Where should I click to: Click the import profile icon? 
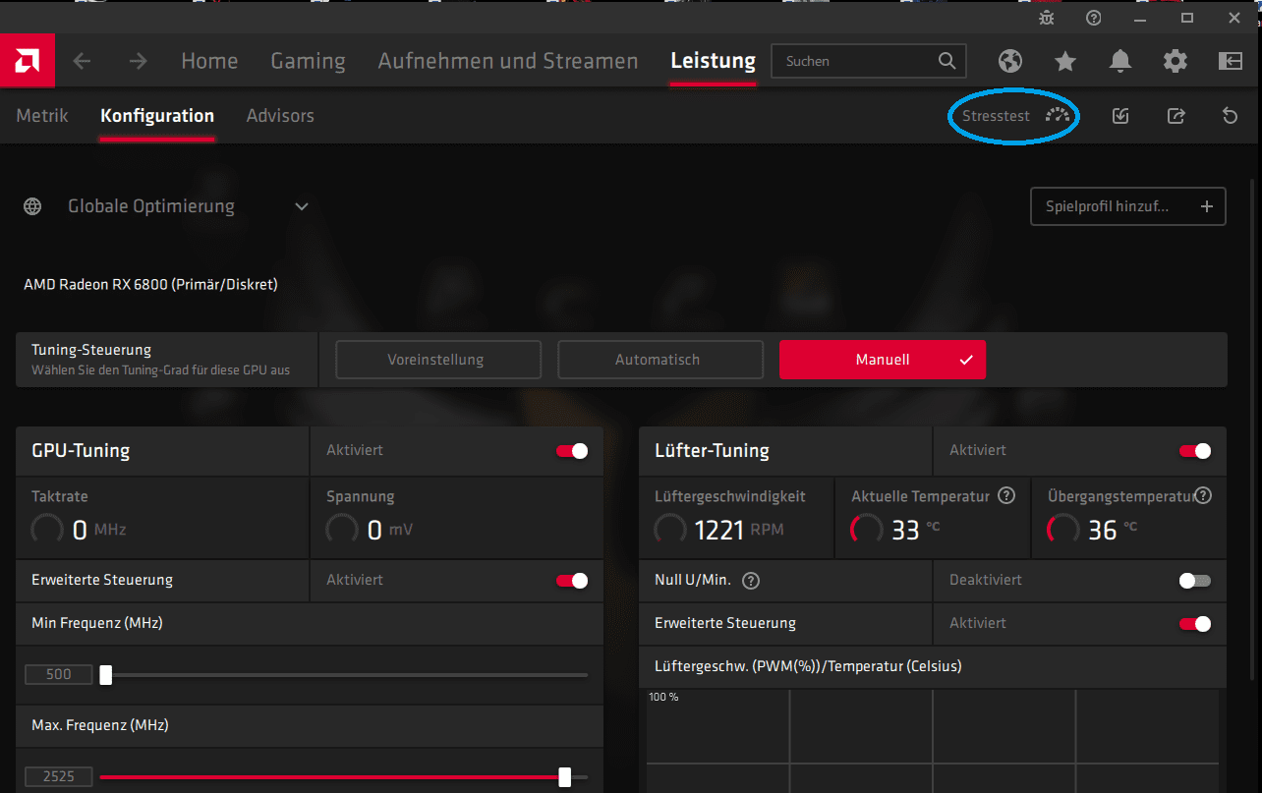1120,116
